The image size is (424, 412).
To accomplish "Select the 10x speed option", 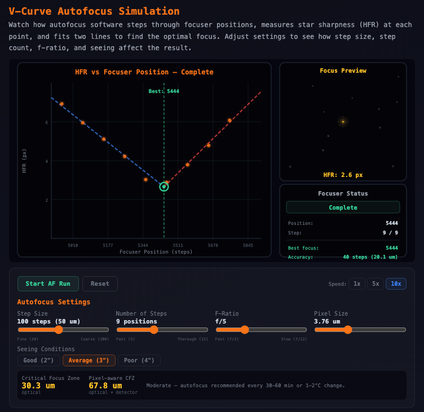I will pos(396,283).
